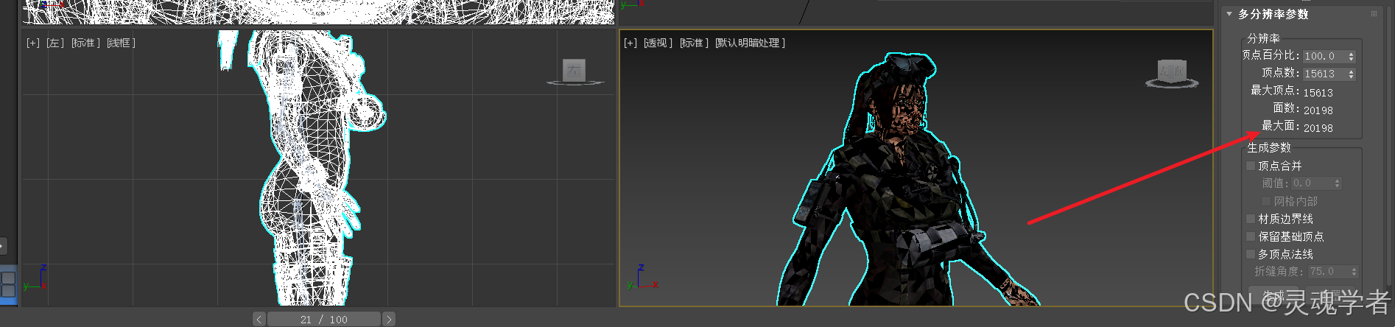This screenshot has width=1395, height=327.
Task: Open the [默认明暗处理] shading menu
Action: click(751, 43)
